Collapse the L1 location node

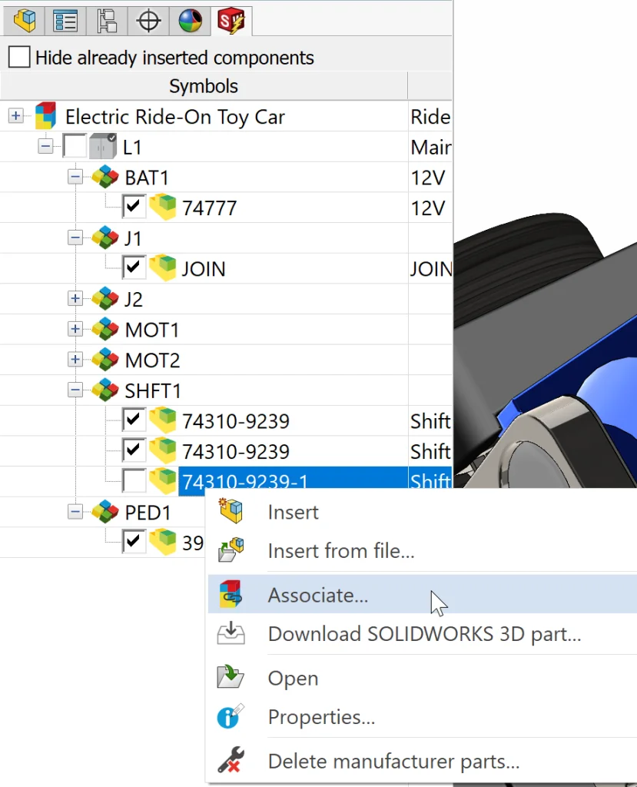click(45, 147)
